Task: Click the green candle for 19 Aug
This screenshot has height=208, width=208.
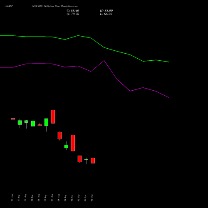Action: (x=20, y=123)
